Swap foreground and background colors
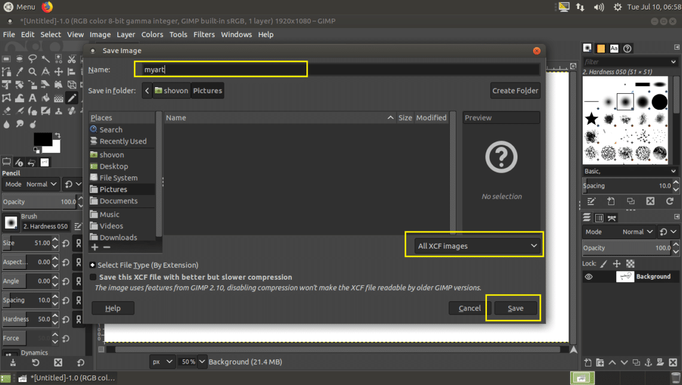The width and height of the screenshot is (682, 385). pyautogui.click(x=57, y=136)
